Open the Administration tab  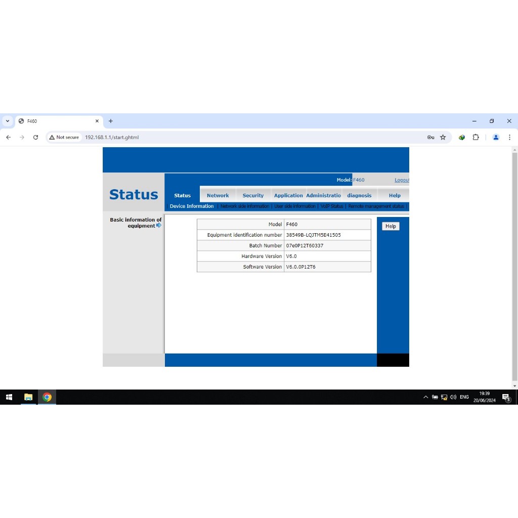[x=323, y=196]
